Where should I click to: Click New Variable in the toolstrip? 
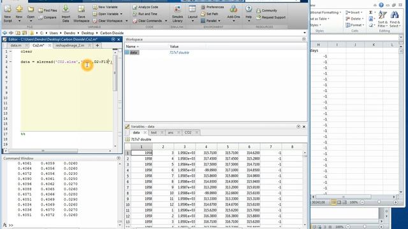tap(105, 7)
